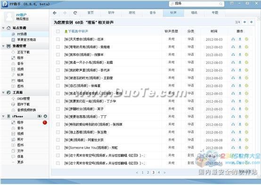Preview the ringtone 天天想你 with headphone icon

233,39
